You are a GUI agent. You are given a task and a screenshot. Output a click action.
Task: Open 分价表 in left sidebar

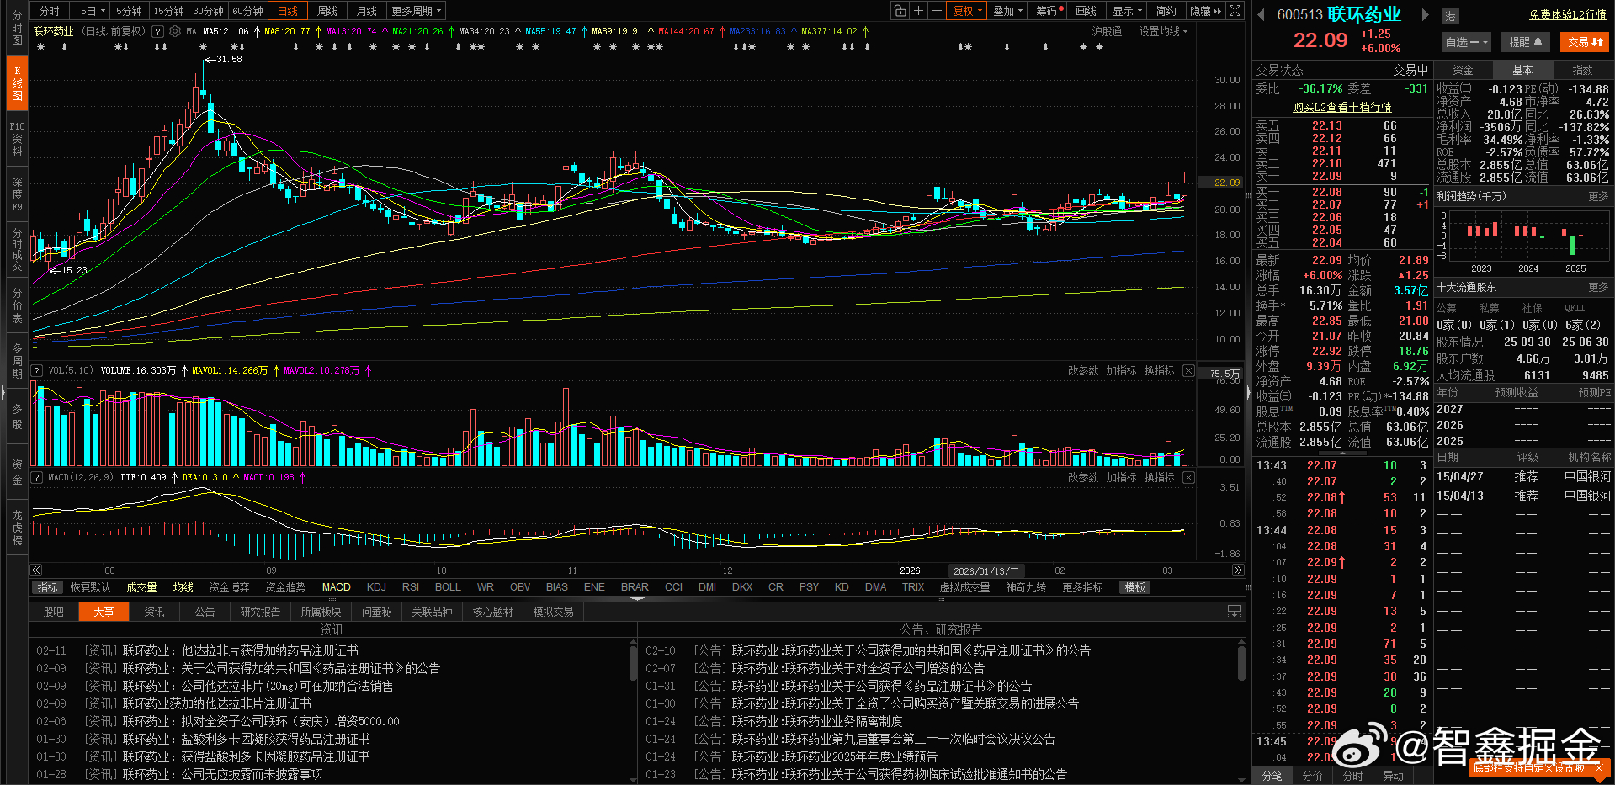click(x=17, y=305)
